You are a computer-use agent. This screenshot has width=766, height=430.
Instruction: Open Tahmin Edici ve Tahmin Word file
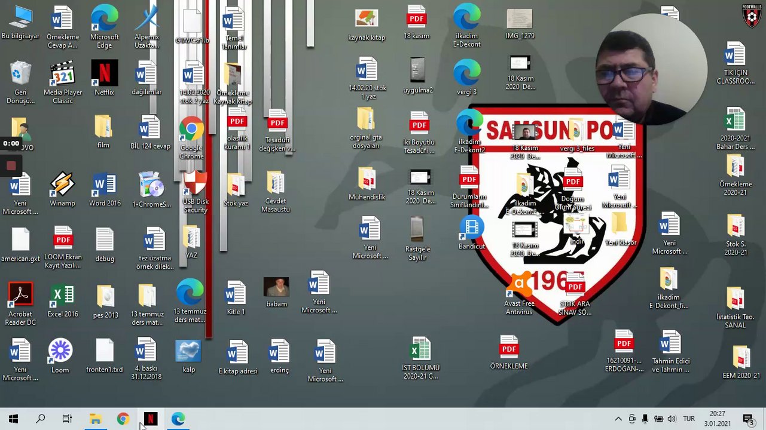[670, 352]
